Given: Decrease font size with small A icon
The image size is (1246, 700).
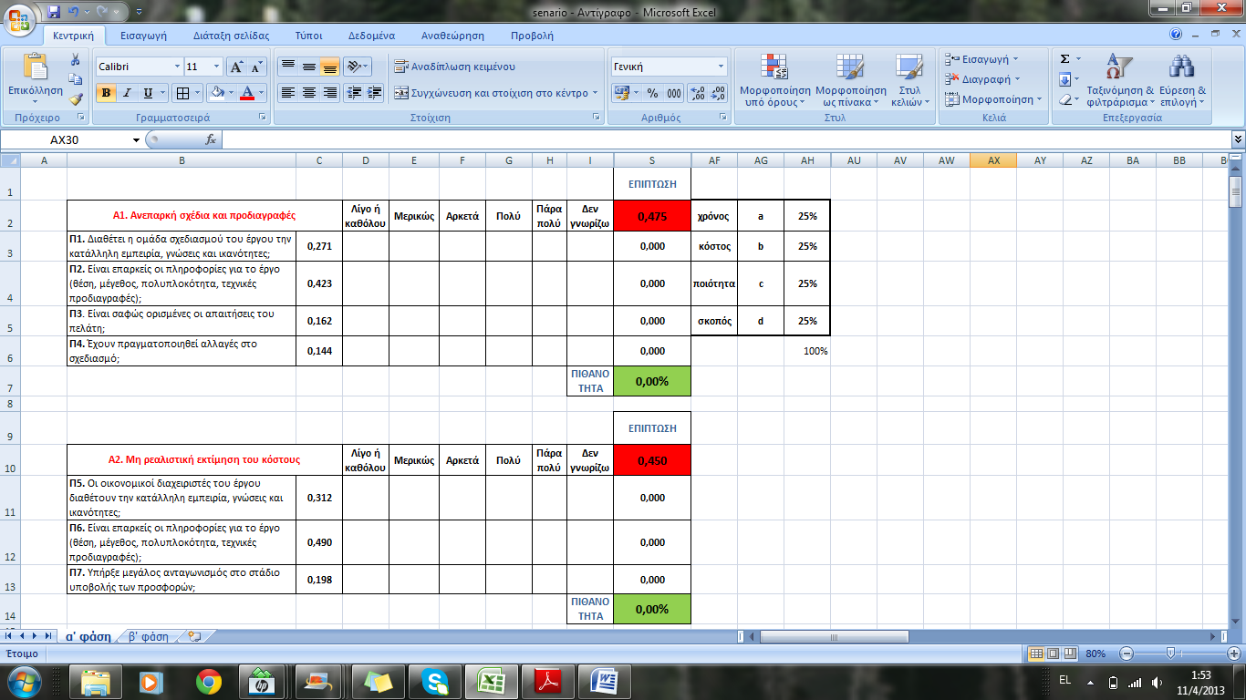Looking at the screenshot, I should point(256,67).
